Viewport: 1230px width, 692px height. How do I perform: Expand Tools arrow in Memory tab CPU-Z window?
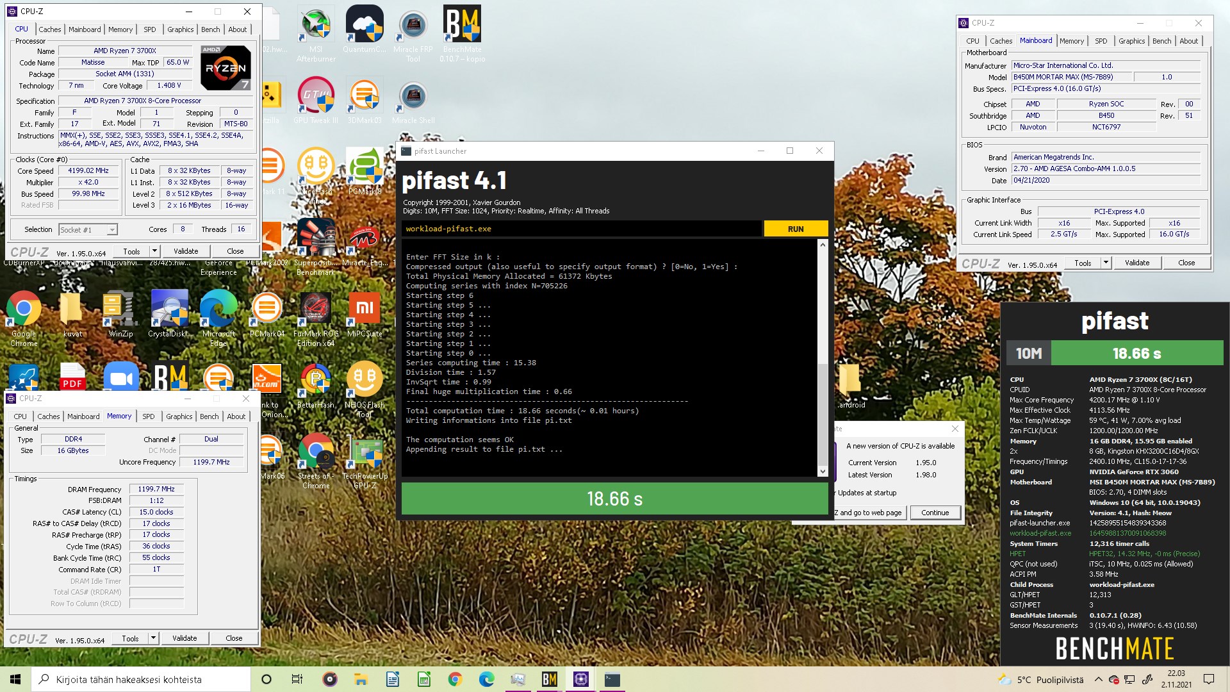coord(153,638)
